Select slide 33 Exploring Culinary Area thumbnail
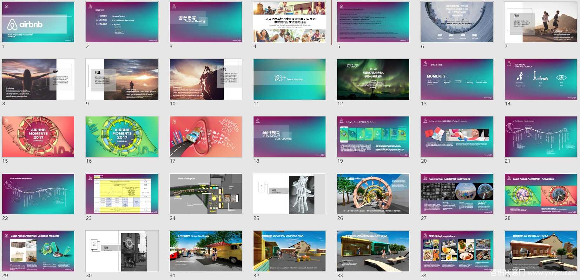This screenshot has width=580, height=280. pyautogui.click(x=373, y=251)
